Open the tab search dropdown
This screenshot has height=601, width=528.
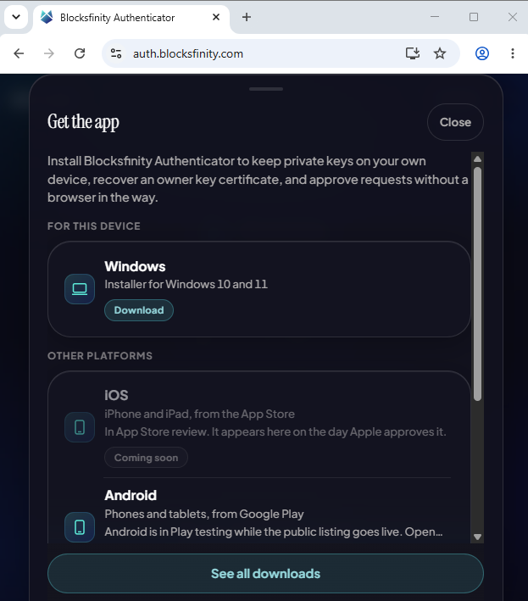pos(16,17)
